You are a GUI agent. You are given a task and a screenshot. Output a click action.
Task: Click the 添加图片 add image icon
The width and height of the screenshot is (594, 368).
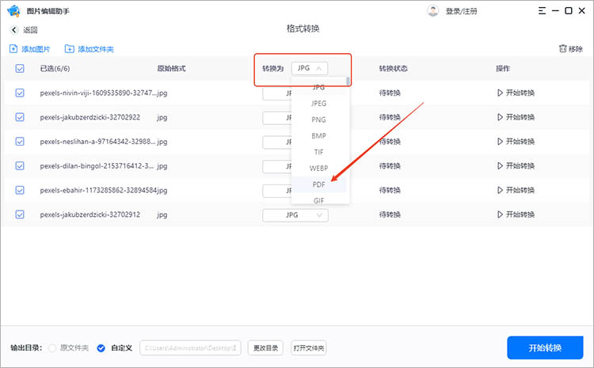[x=13, y=49]
